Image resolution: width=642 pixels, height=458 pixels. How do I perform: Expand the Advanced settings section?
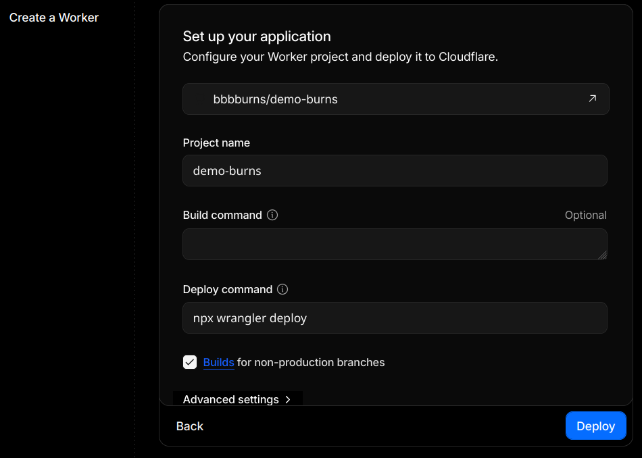tap(231, 399)
